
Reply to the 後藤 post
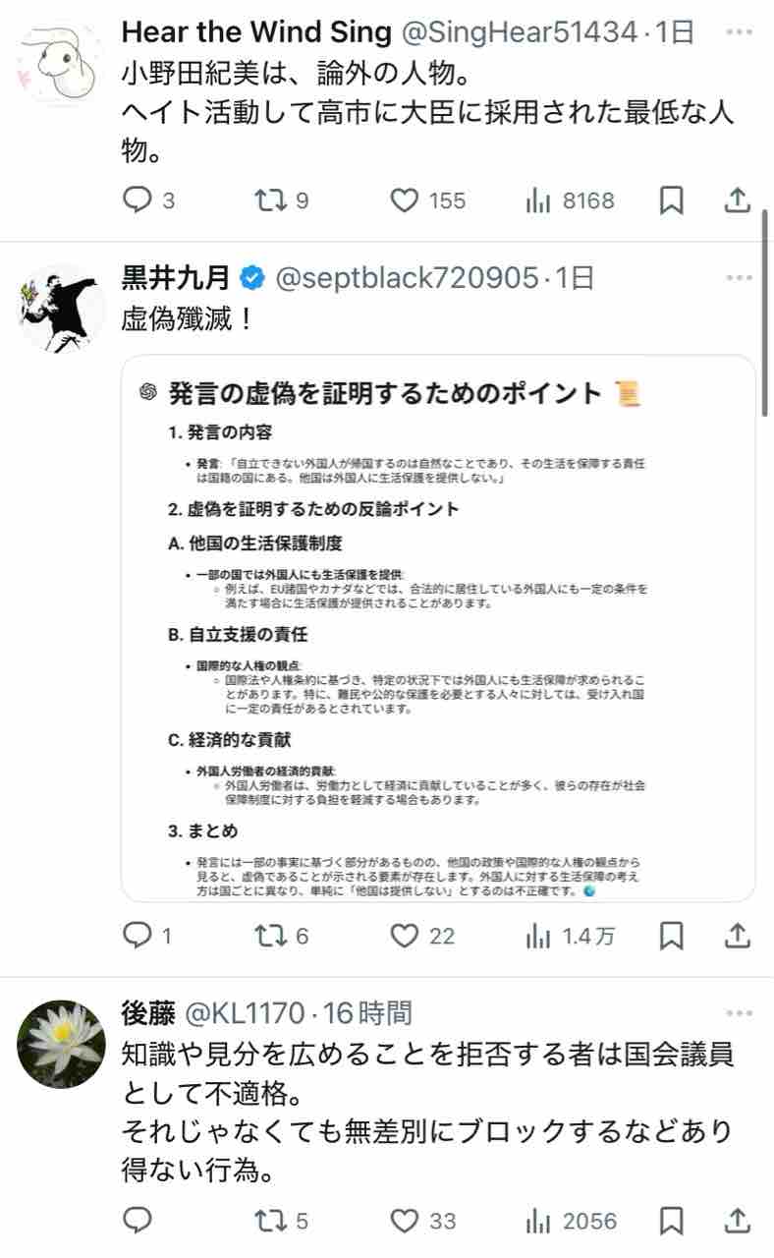click(136, 1221)
